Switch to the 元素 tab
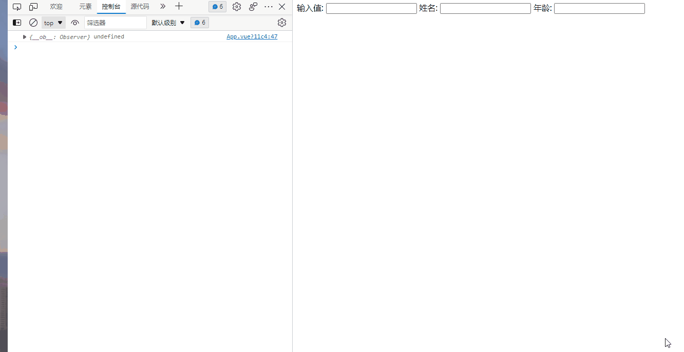Screen dimensions: 684x352 85,7
